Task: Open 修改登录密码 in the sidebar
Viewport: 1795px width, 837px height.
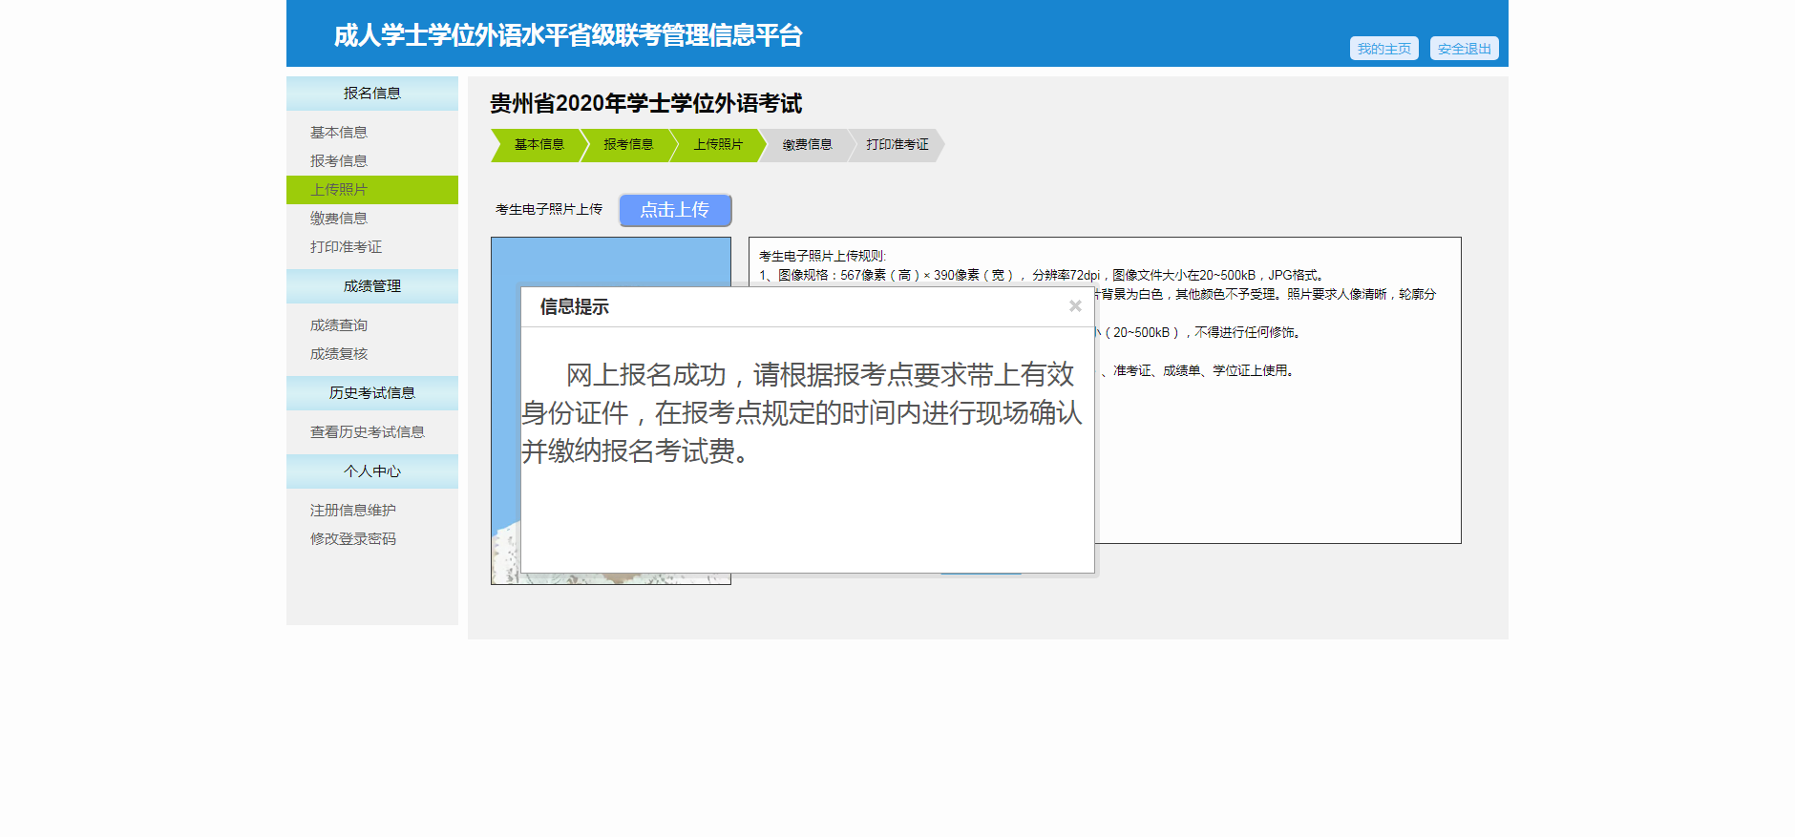Action: coord(353,539)
